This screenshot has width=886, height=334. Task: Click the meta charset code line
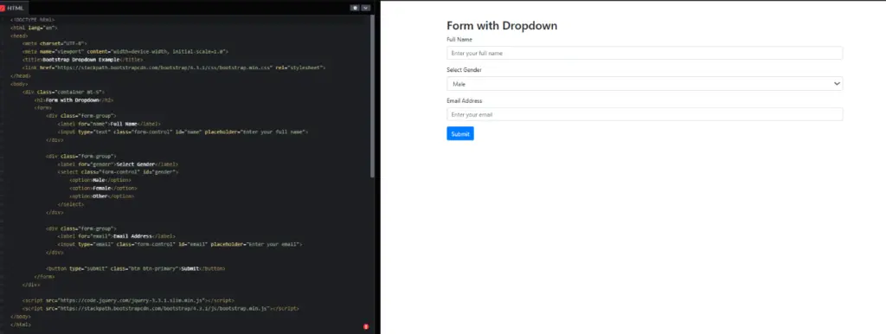pos(55,43)
